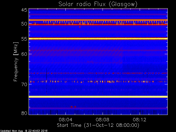
Task: Click the plot title Solar radio Flux (Glasgow)
Action: point(98,4)
